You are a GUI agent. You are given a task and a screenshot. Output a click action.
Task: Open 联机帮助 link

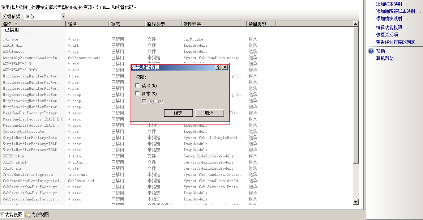tap(385, 58)
